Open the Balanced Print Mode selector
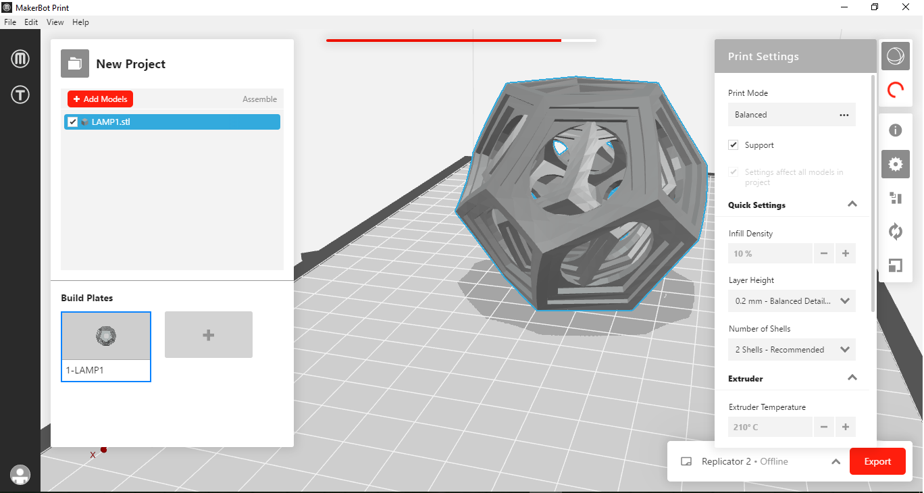 (x=792, y=115)
